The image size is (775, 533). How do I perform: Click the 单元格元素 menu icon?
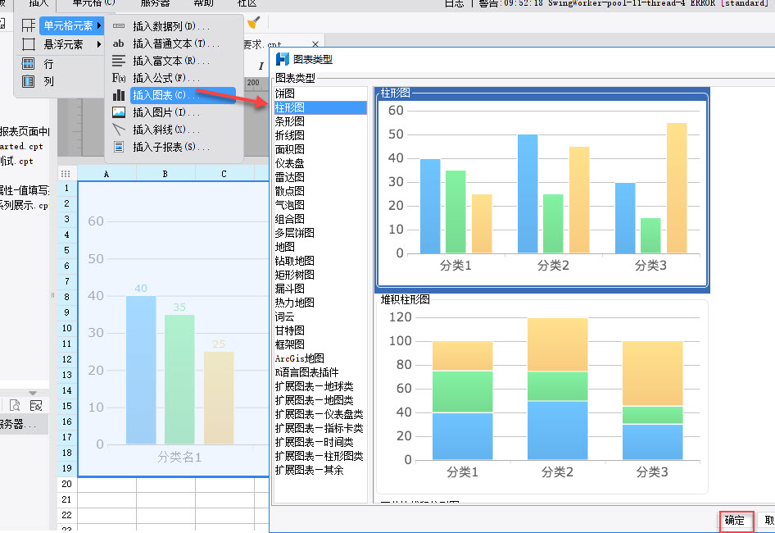[x=29, y=25]
